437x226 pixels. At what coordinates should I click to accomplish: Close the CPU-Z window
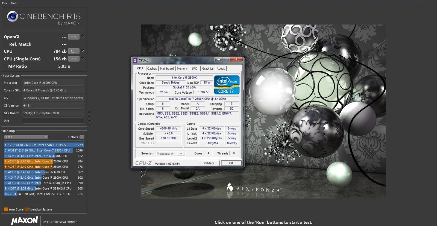(236, 59)
